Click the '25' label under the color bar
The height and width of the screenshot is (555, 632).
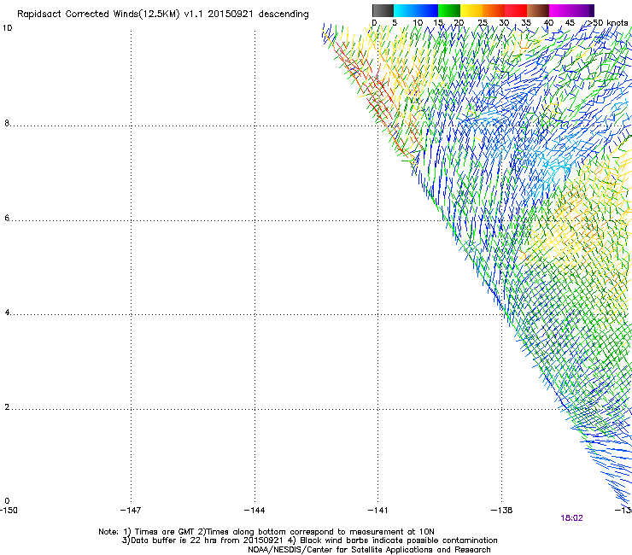(483, 23)
